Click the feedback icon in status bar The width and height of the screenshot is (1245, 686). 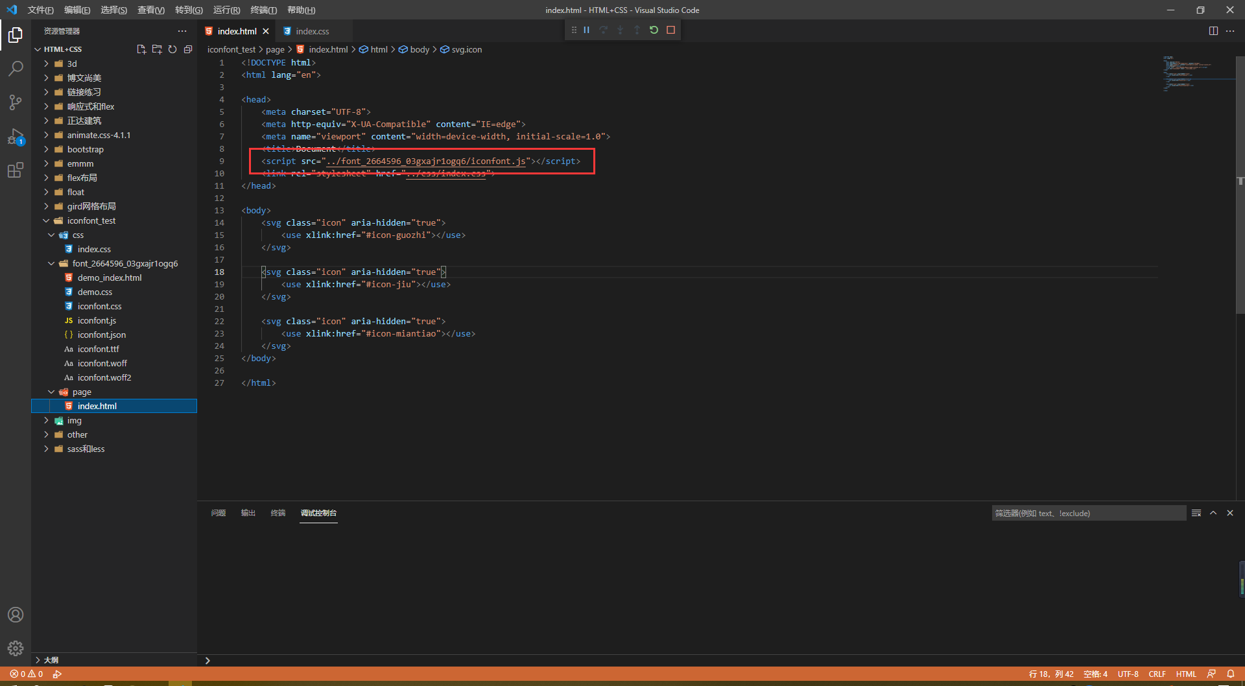[x=1211, y=674]
